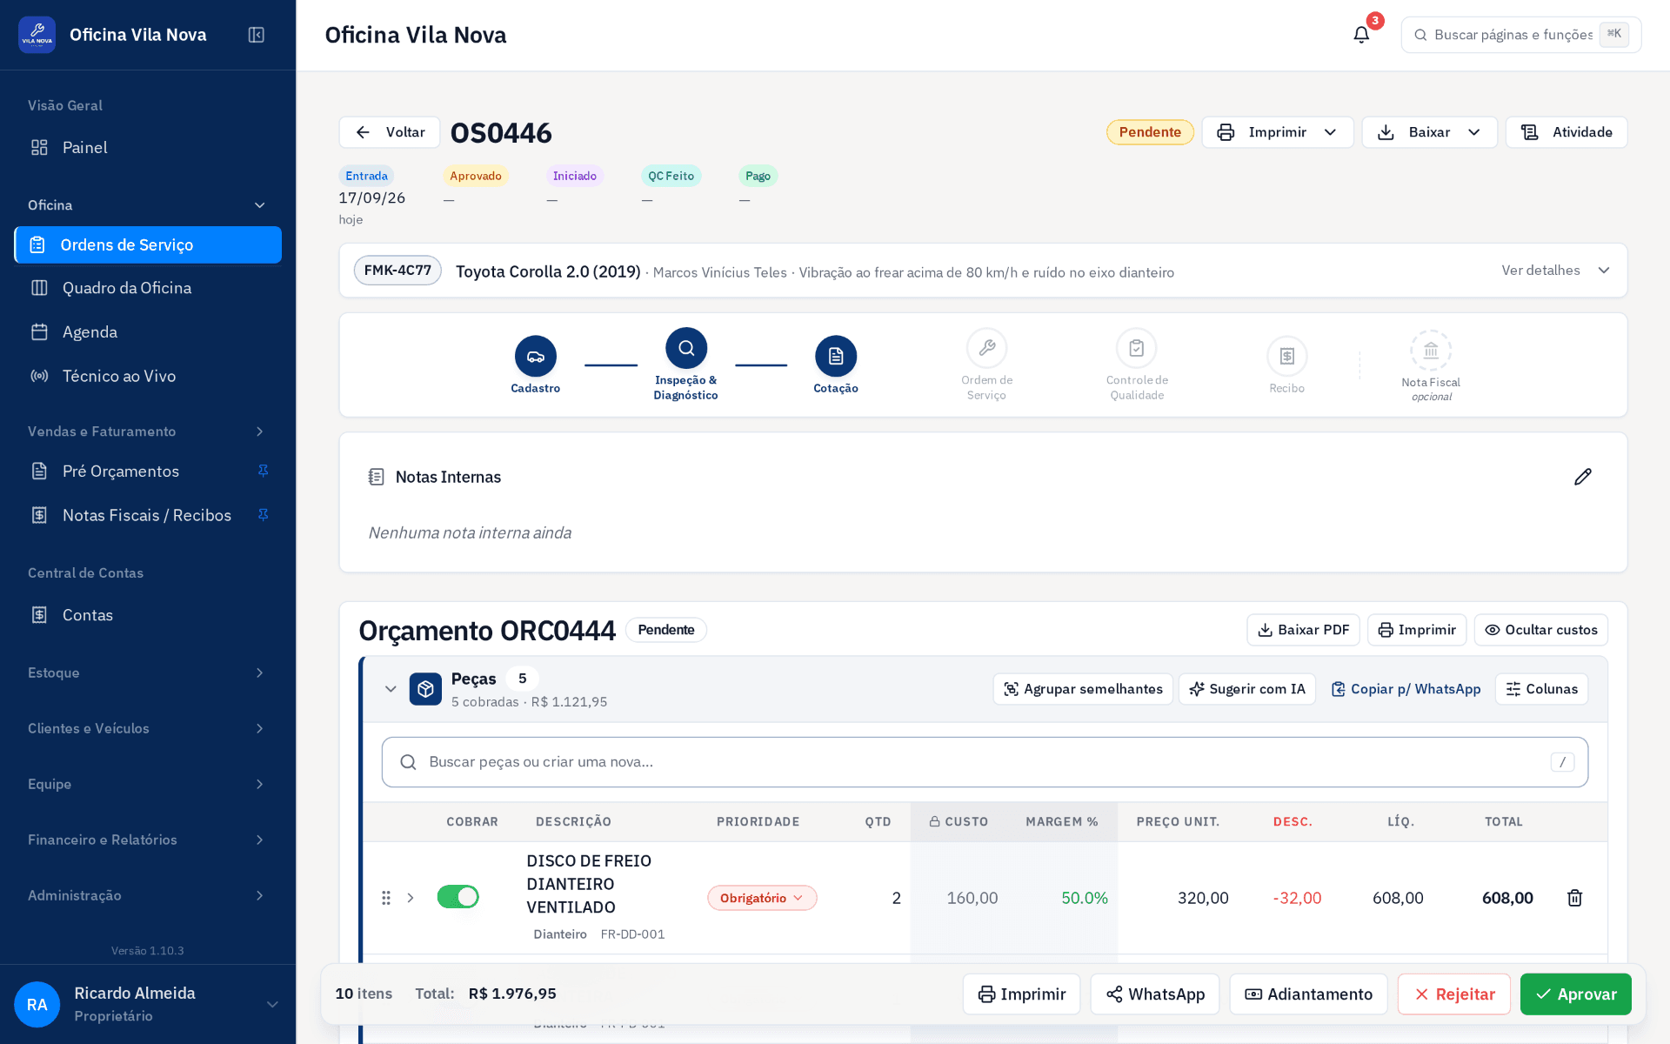Image resolution: width=1670 pixels, height=1044 pixels.
Task: Group similar parts with Agrupar semelhantes
Action: (1083, 689)
